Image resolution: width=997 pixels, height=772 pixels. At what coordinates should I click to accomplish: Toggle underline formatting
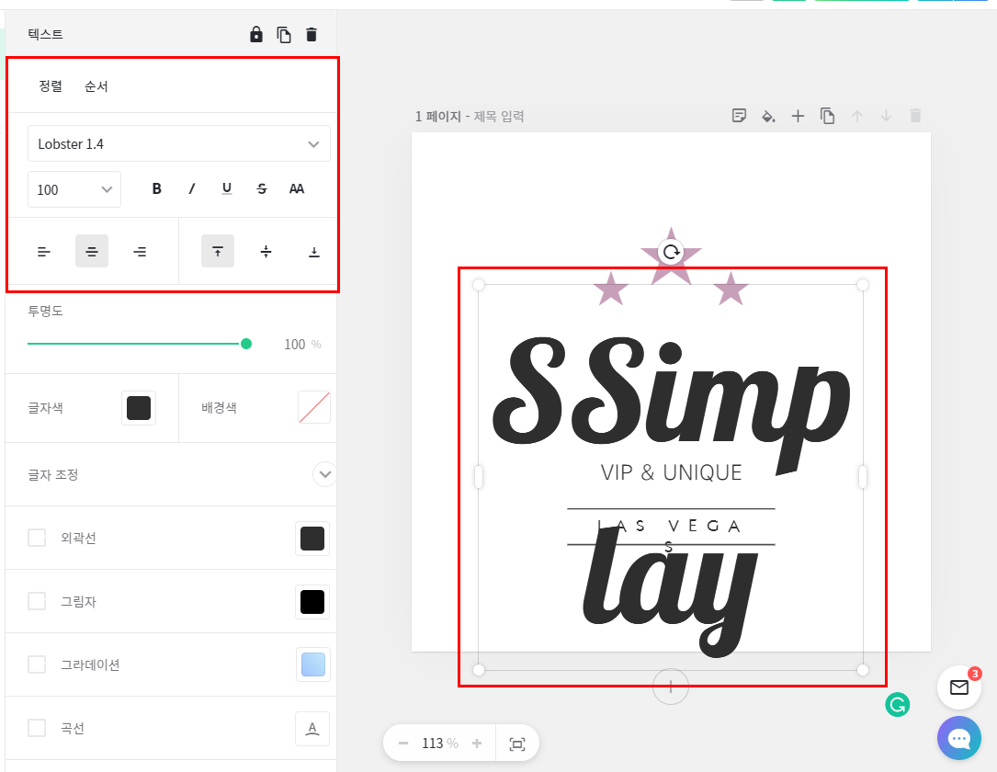pyautogui.click(x=227, y=189)
